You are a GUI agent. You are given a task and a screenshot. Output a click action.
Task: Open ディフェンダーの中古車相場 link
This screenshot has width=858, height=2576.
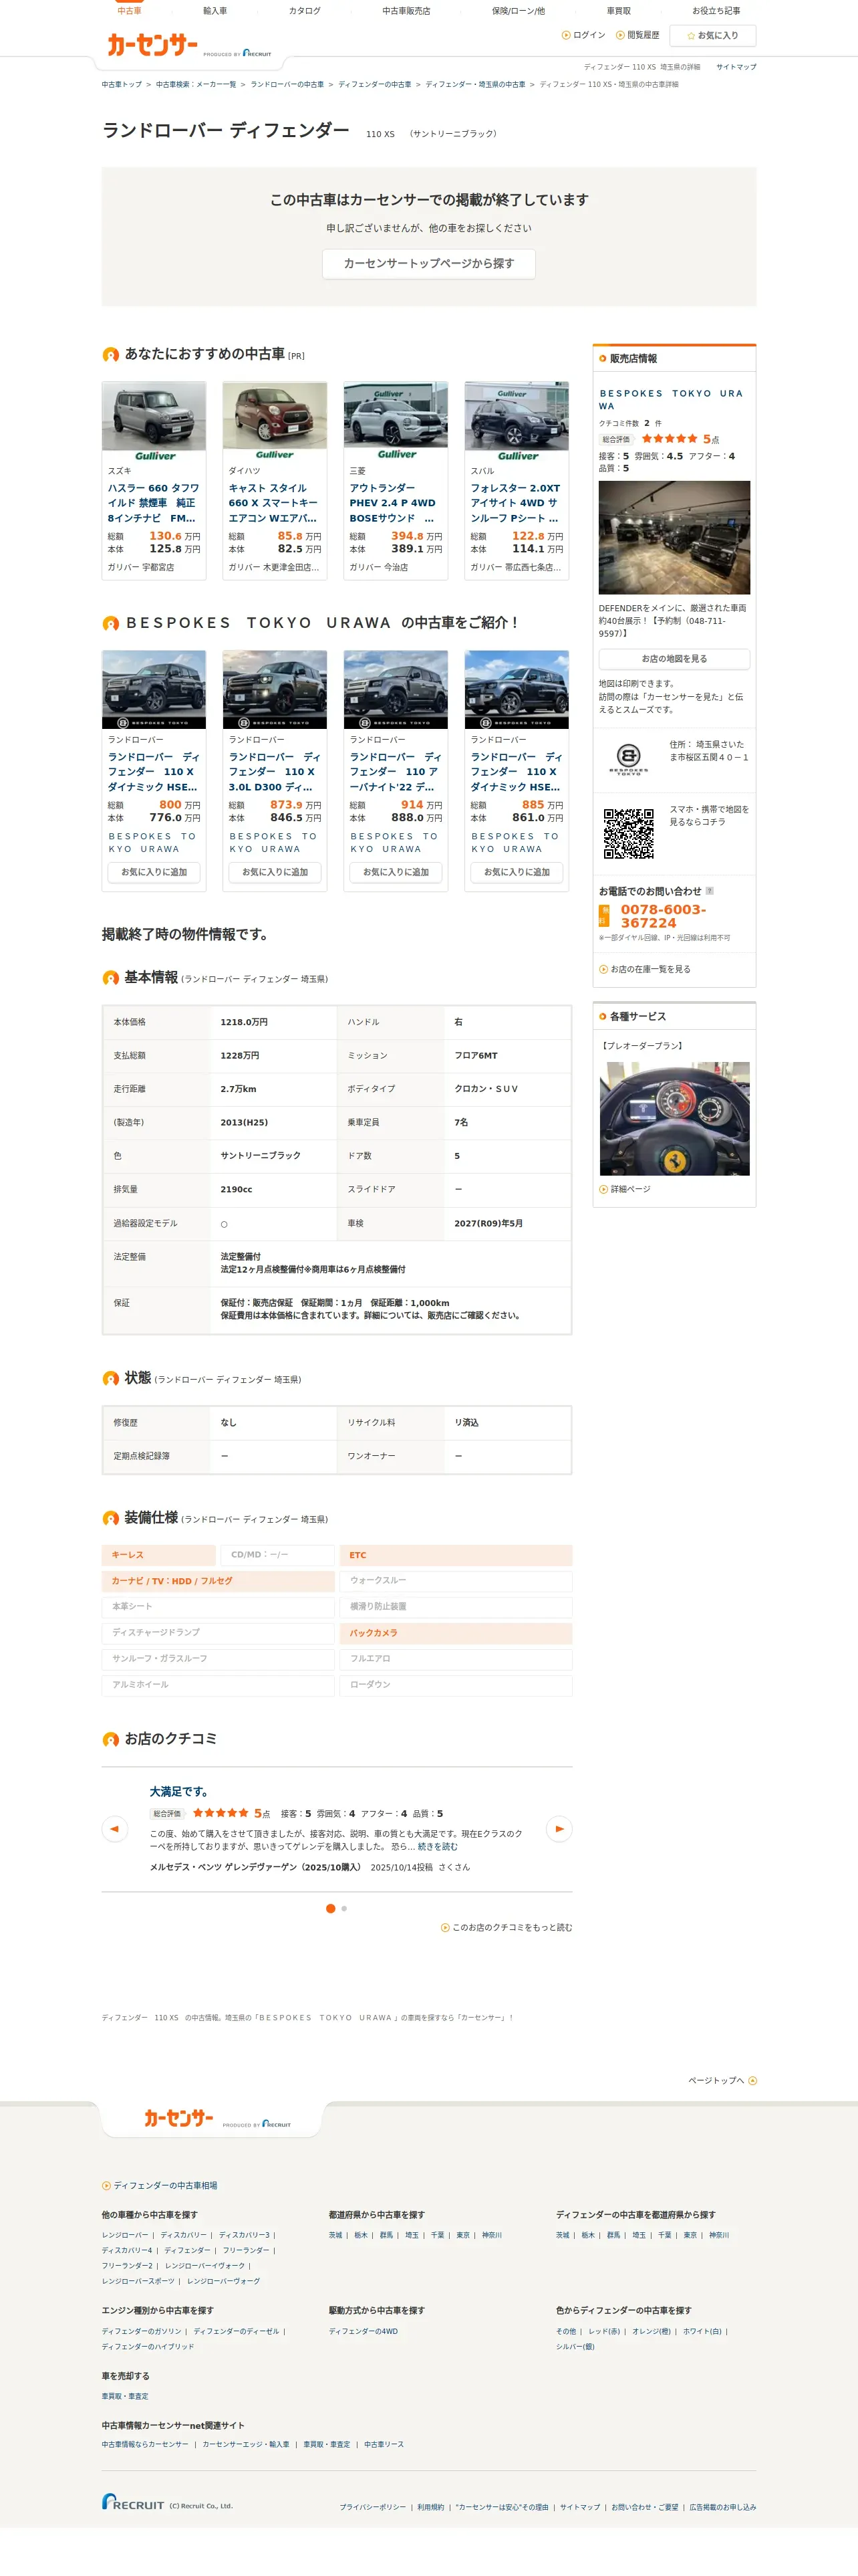[x=165, y=2186]
